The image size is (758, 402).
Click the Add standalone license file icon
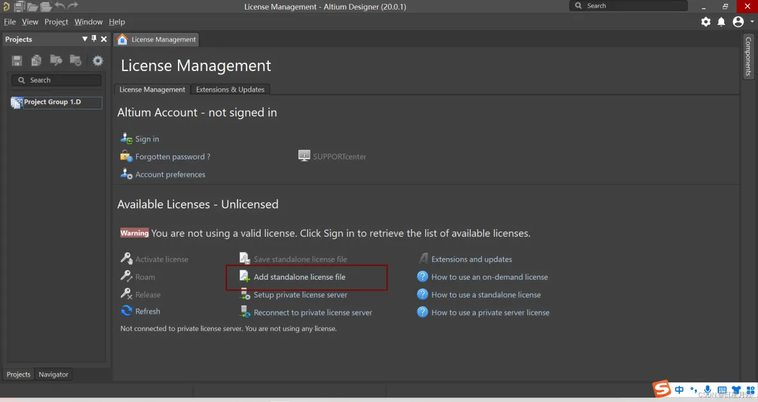(245, 277)
